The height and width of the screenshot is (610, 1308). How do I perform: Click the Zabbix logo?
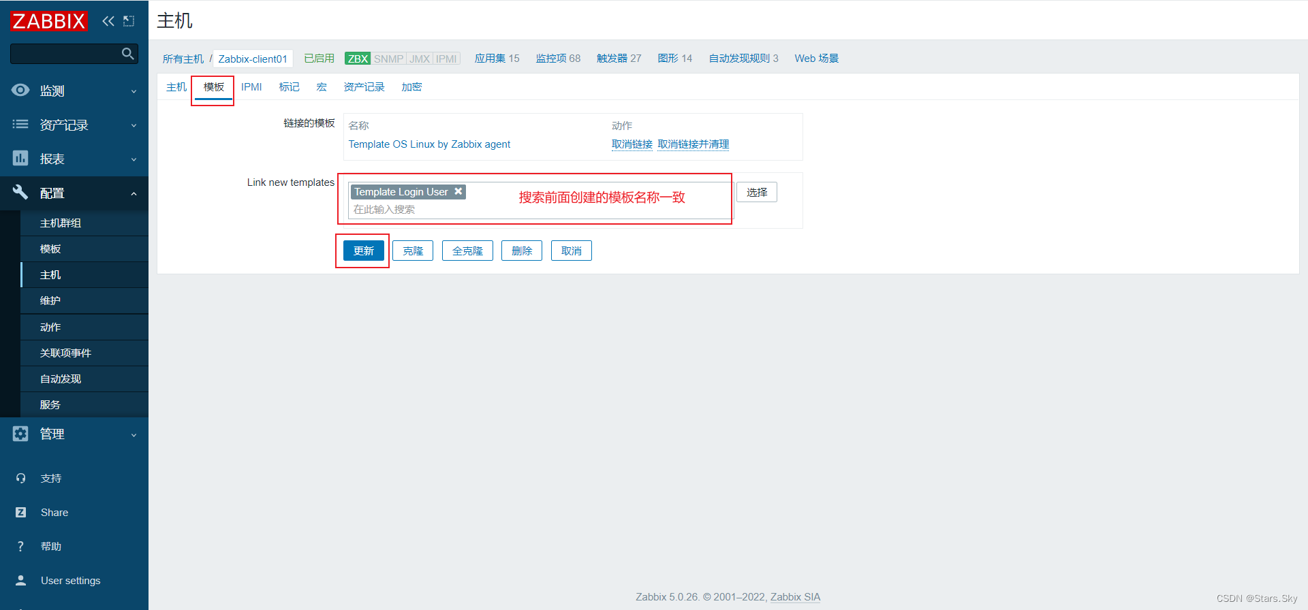point(48,21)
